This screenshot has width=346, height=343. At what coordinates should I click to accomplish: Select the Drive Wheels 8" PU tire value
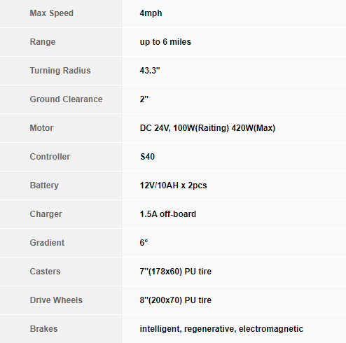pos(176,300)
